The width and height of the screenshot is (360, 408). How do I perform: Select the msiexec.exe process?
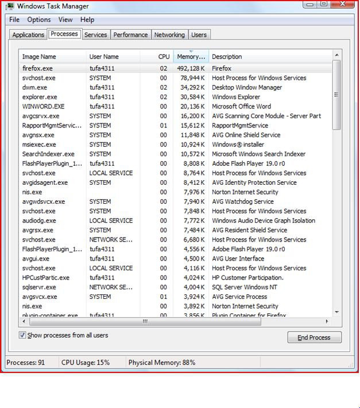[x=176, y=145]
